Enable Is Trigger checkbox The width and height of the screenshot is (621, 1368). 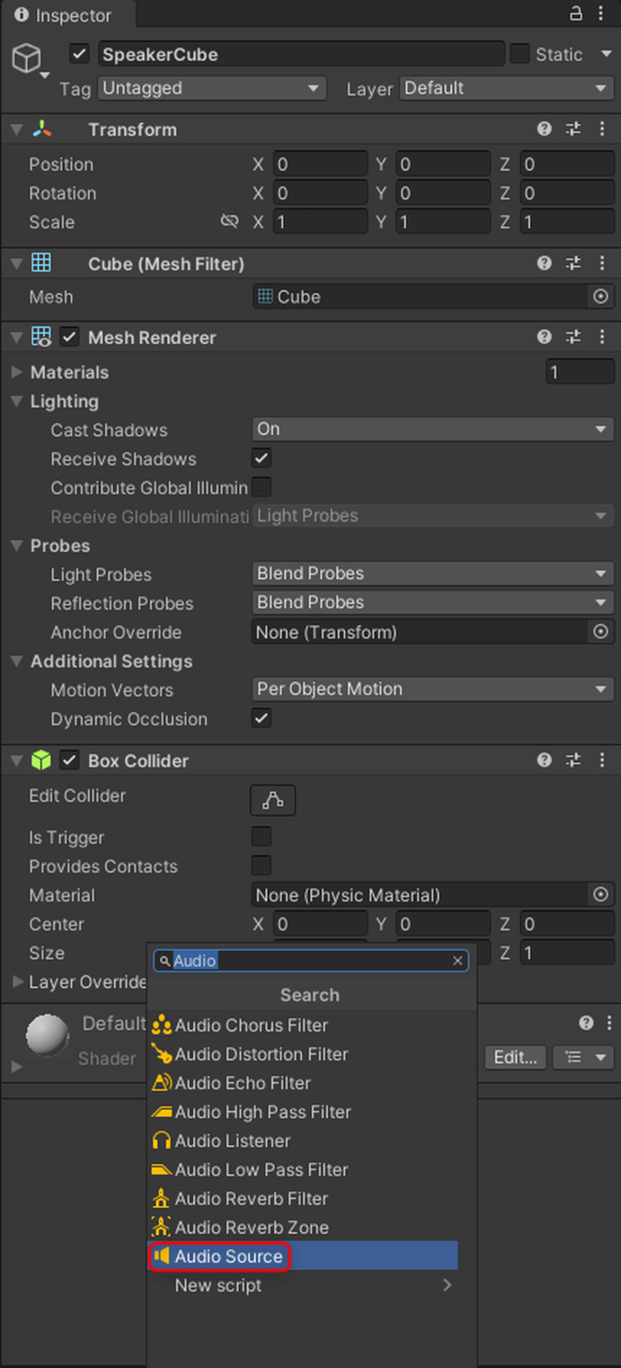pyautogui.click(x=262, y=836)
